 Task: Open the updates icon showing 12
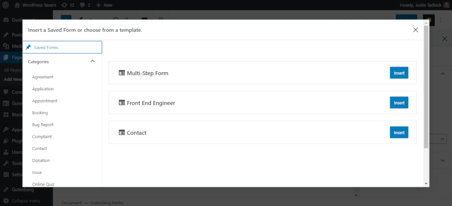[65, 5]
